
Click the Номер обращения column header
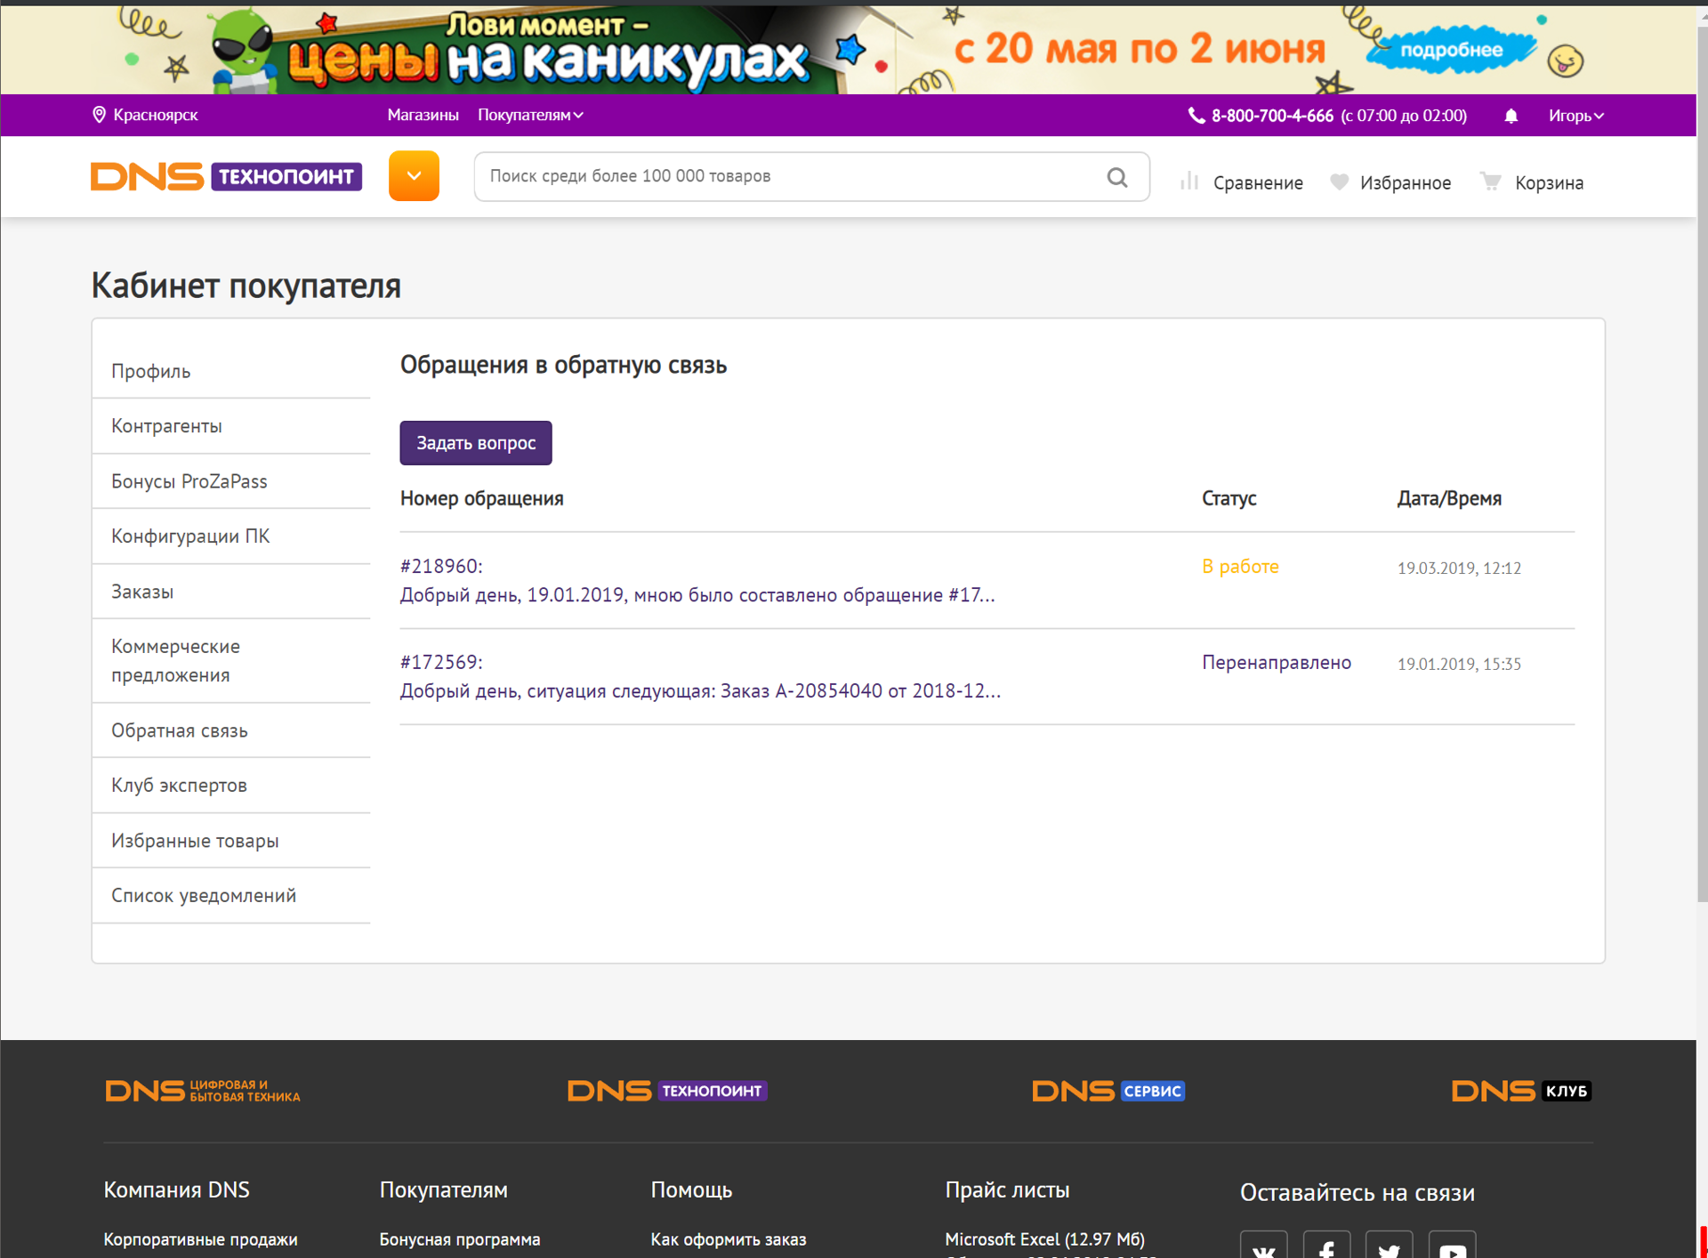point(481,498)
